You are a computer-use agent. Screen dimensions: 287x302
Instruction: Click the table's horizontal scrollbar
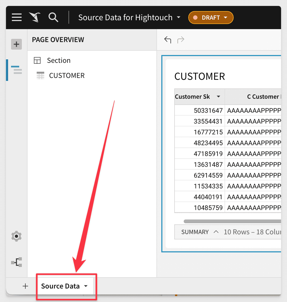(232, 221)
